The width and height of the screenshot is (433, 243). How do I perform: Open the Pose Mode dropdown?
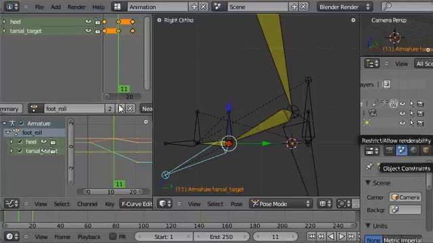(281, 204)
